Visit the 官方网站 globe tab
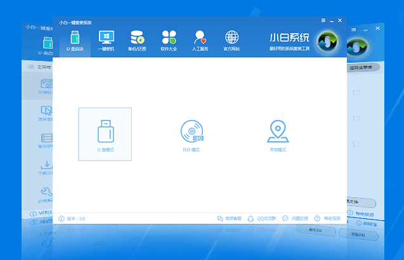 [231, 41]
